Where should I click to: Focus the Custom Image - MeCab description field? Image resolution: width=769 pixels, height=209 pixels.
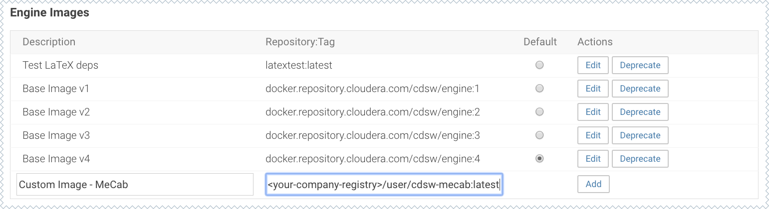pyautogui.click(x=135, y=185)
